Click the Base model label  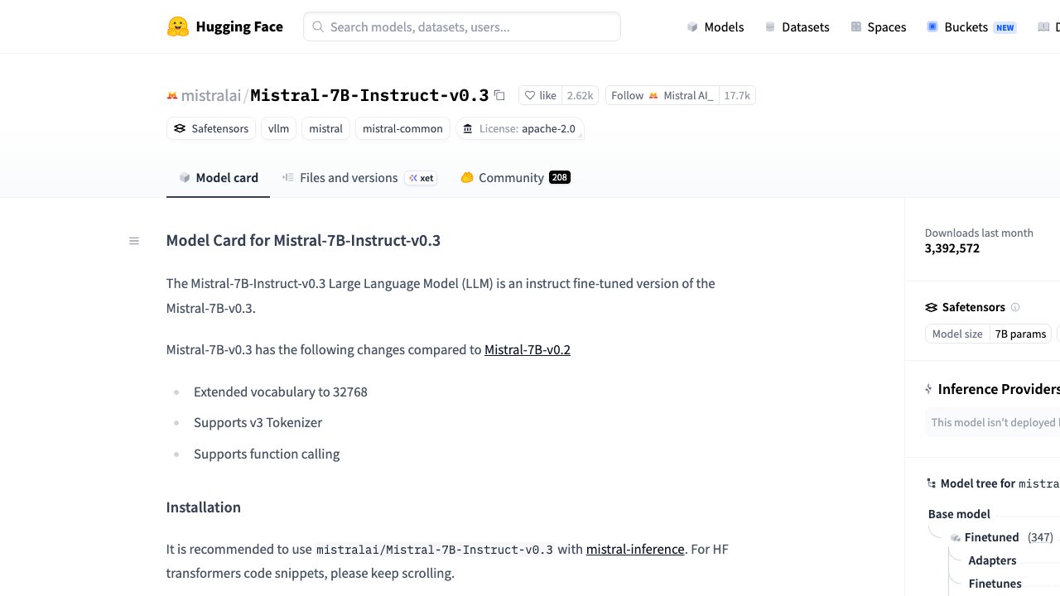959,514
